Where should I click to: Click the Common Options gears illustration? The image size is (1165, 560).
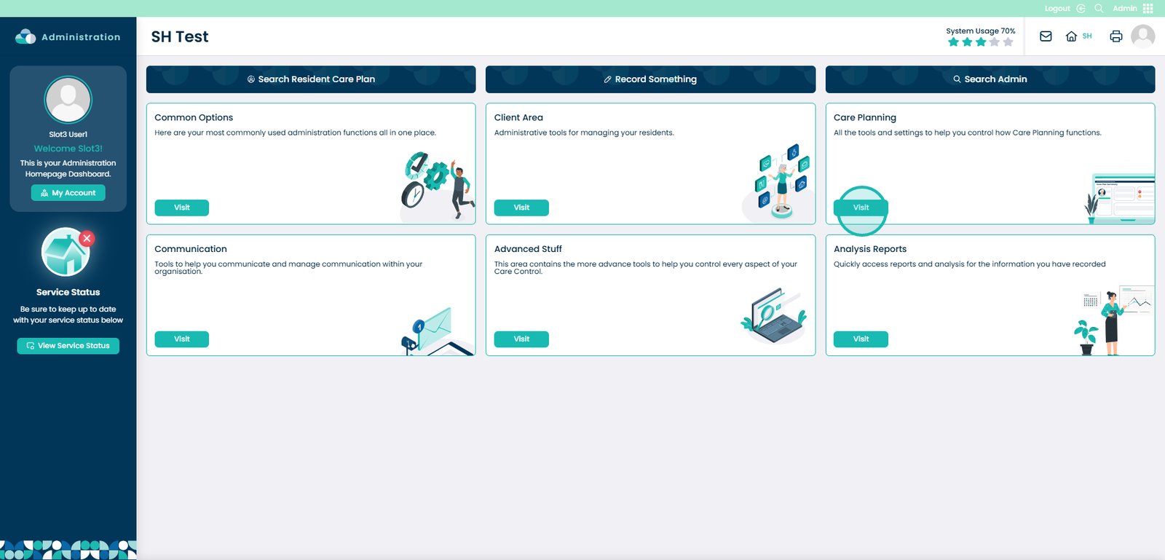[437, 186]
